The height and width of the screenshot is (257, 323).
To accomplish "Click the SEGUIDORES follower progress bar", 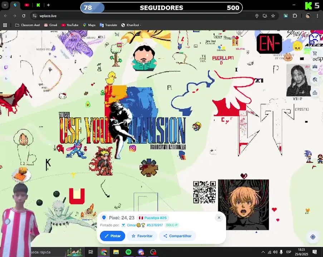I will coord(161,7).
